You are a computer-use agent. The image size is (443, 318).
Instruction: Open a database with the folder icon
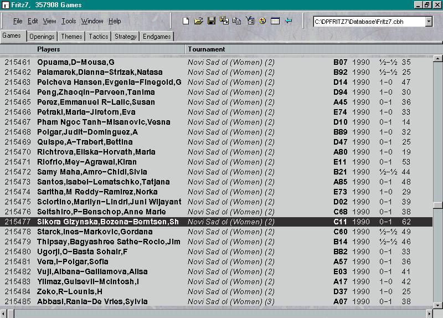199,21
